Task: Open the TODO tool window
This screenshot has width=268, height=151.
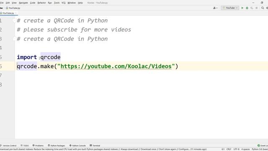Action: coord(25,146)
